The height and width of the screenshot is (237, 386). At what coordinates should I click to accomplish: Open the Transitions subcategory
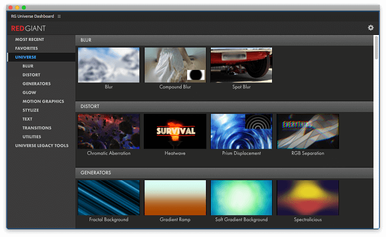tap(37, 128)
